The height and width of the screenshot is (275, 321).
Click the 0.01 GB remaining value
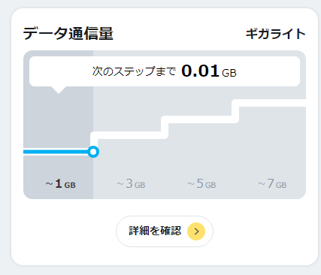click(x=209, y=71)
